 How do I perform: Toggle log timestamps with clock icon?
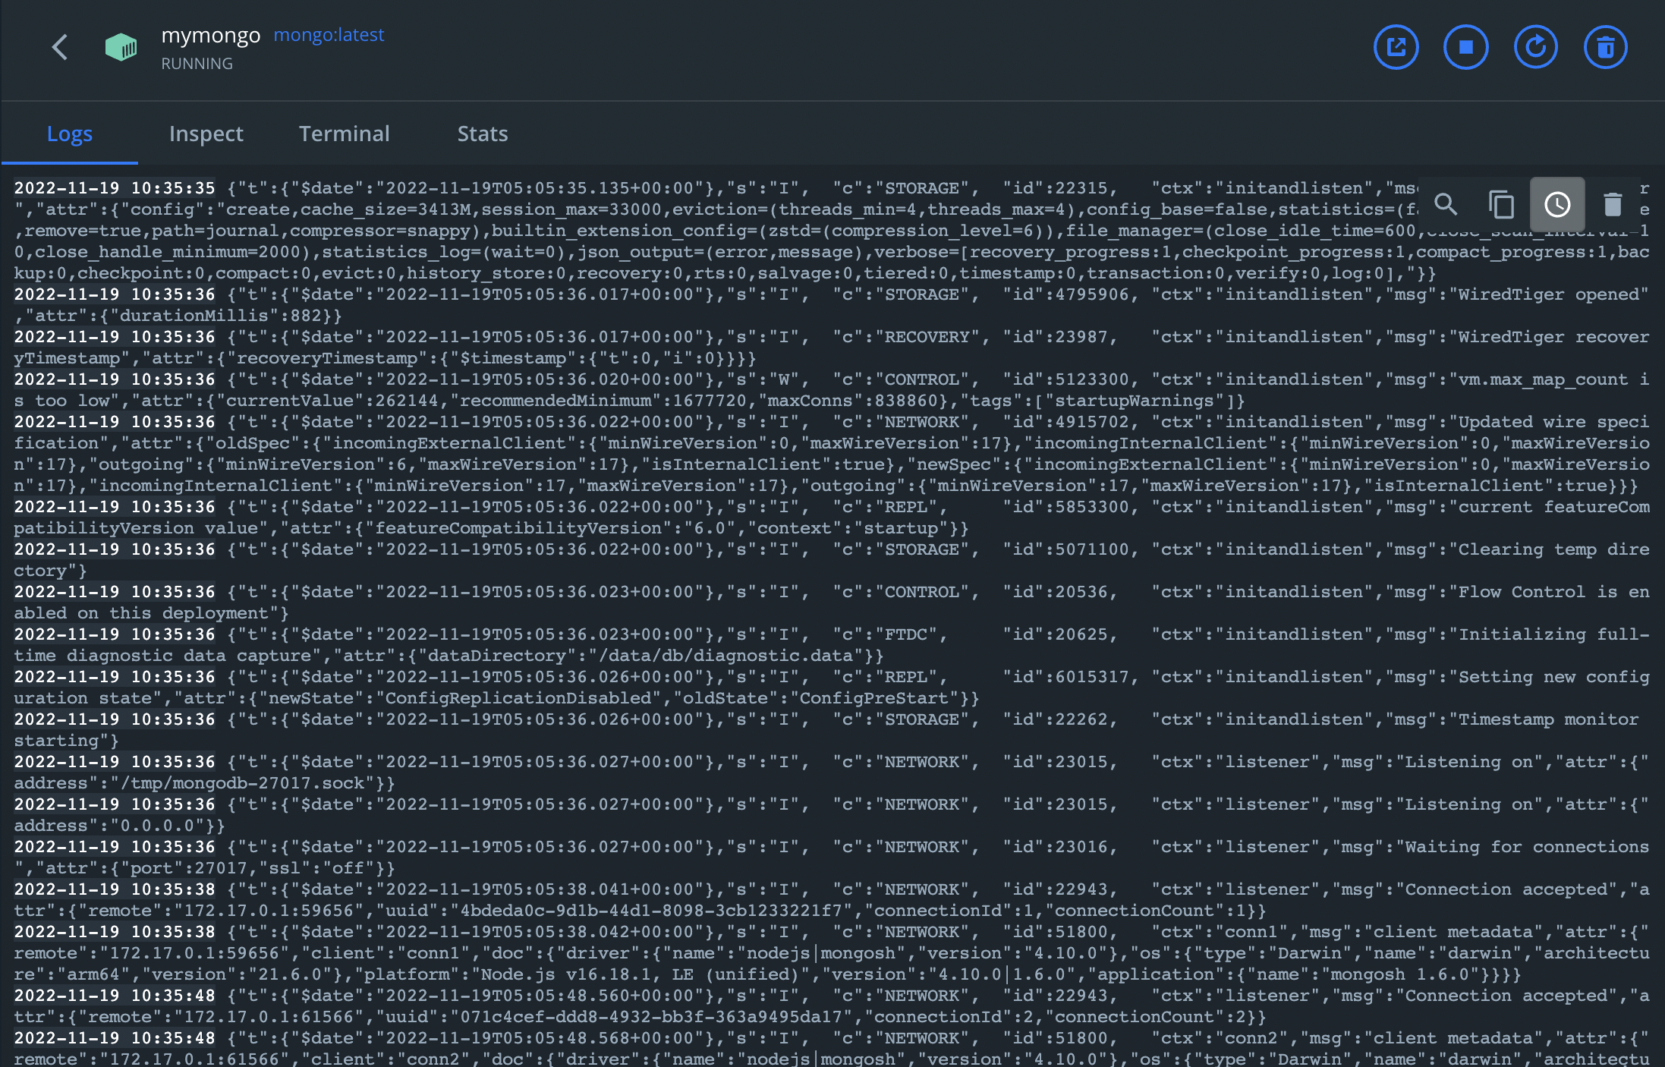[1557, 204]
